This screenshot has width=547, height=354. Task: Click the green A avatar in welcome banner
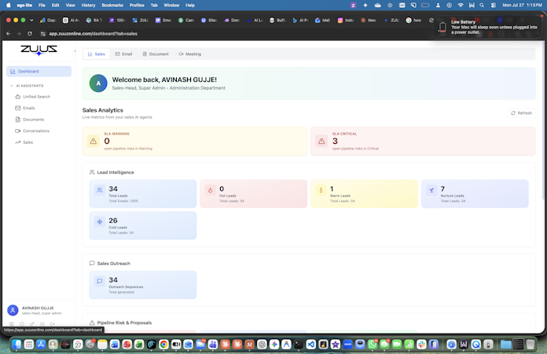pos(98,83)
